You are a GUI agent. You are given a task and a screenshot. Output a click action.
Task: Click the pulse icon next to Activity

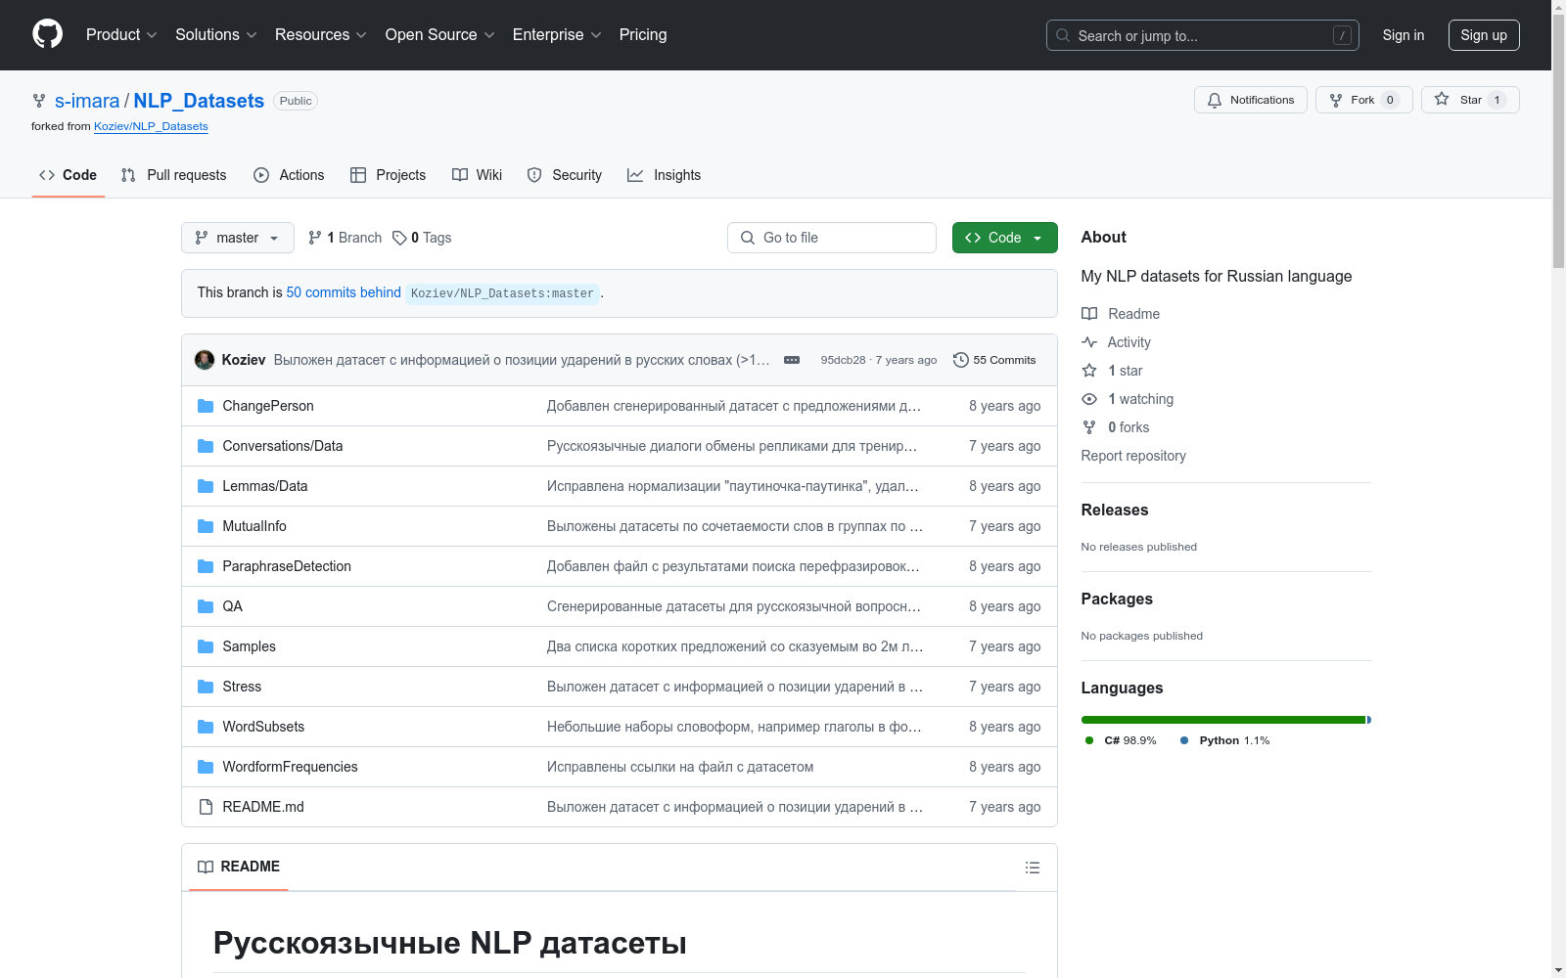click(x=1089, y=342)
